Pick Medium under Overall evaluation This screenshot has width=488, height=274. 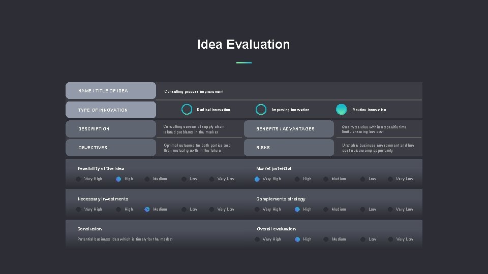[326, 239]
